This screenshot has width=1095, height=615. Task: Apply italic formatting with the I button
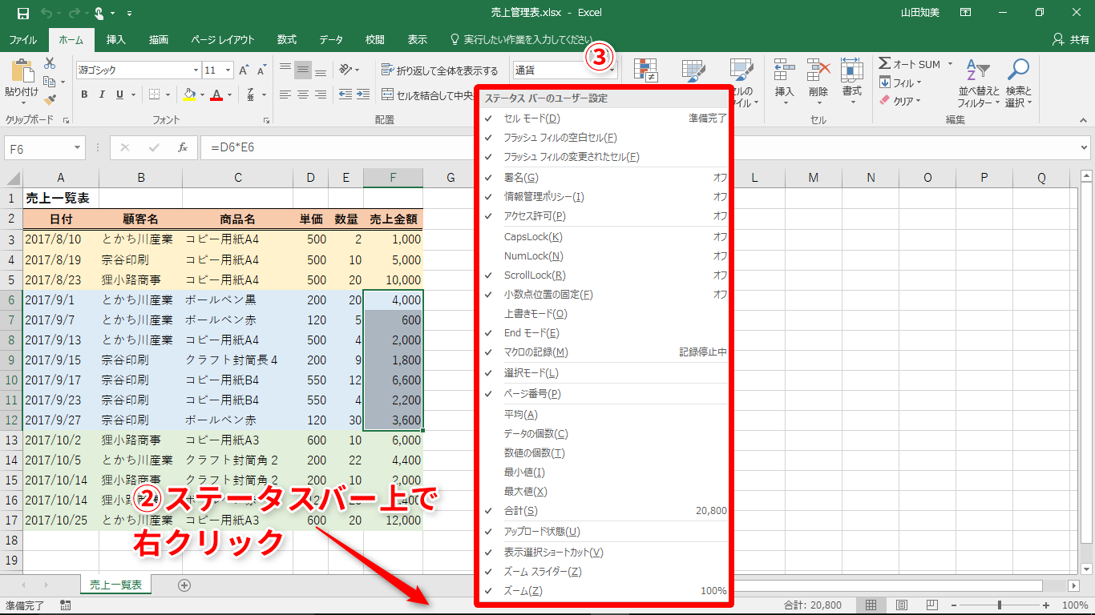[103, 94]
